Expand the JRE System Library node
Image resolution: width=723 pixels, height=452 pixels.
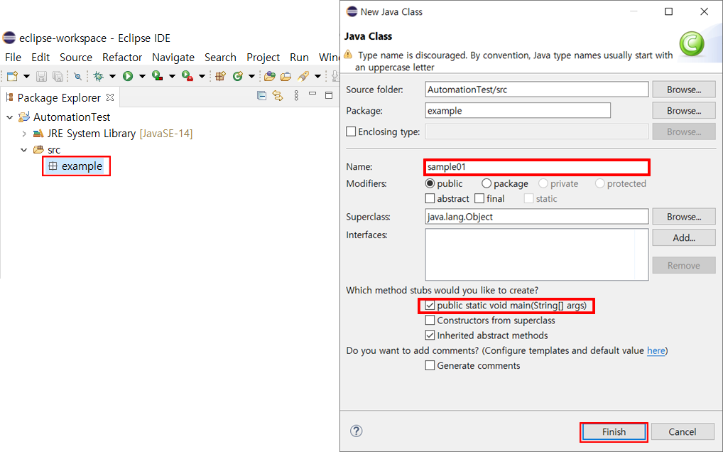click(24, 134)
